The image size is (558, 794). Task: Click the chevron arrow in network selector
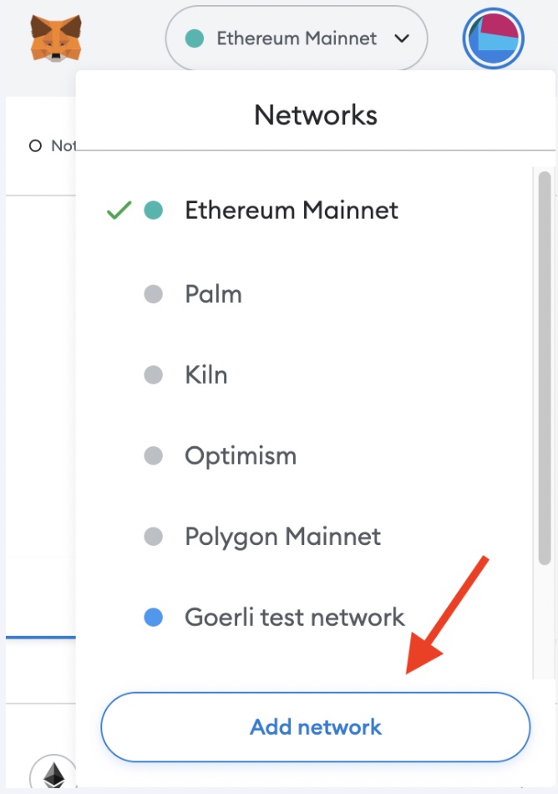(x=401, y=38)
